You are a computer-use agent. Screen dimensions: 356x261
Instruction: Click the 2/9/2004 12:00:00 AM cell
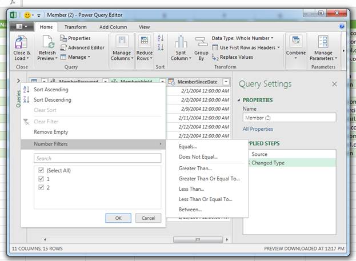(x=199, y=109)
